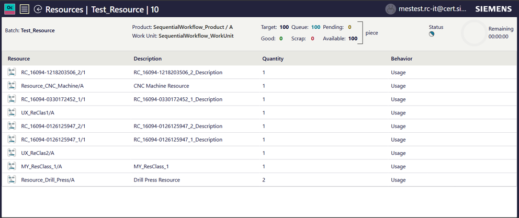Viewport: 519px width, 218px height.
Task: Click the Good value 0
Action: [281, 38]
